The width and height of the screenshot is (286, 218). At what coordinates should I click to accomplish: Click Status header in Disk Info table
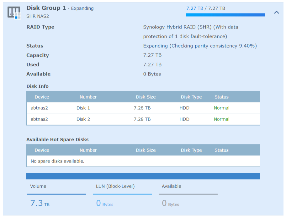click(x=221, y=97)
